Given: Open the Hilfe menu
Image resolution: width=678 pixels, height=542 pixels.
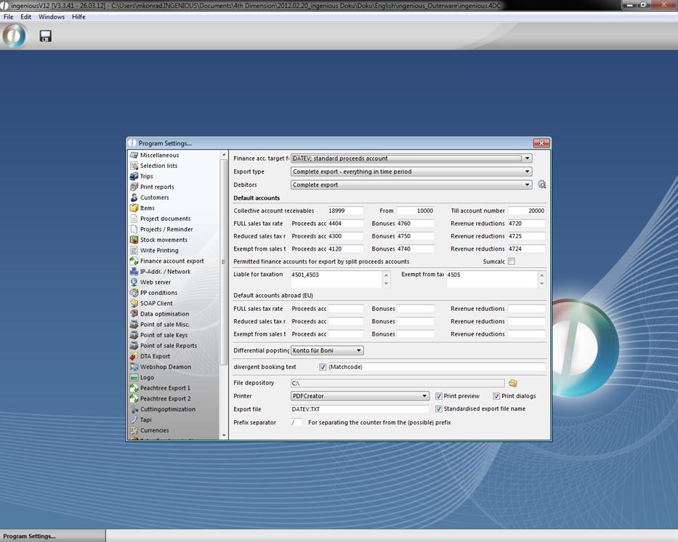Looking at the screenshot, I should (x=78, y=17).
